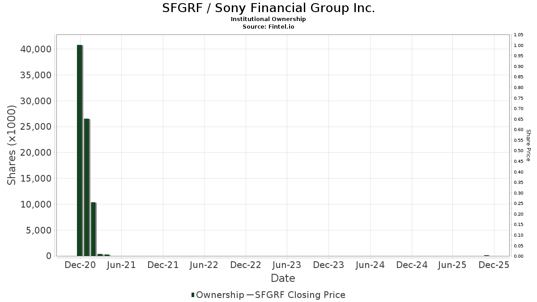Click the Jun-24 date label

pyautogui.click(x=370, y=265)
